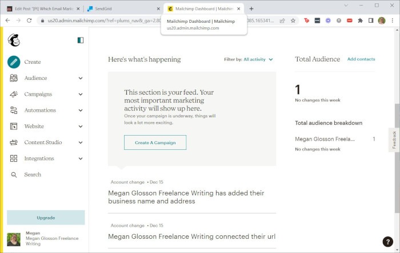Click the red Tp extension icon
Image resolution: width=400 pixels, height=253 pixels.
pyautogui.click(x=307, y=21)
